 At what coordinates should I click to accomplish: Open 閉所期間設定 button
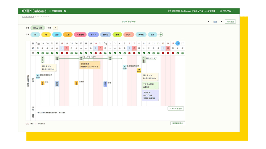178,123
